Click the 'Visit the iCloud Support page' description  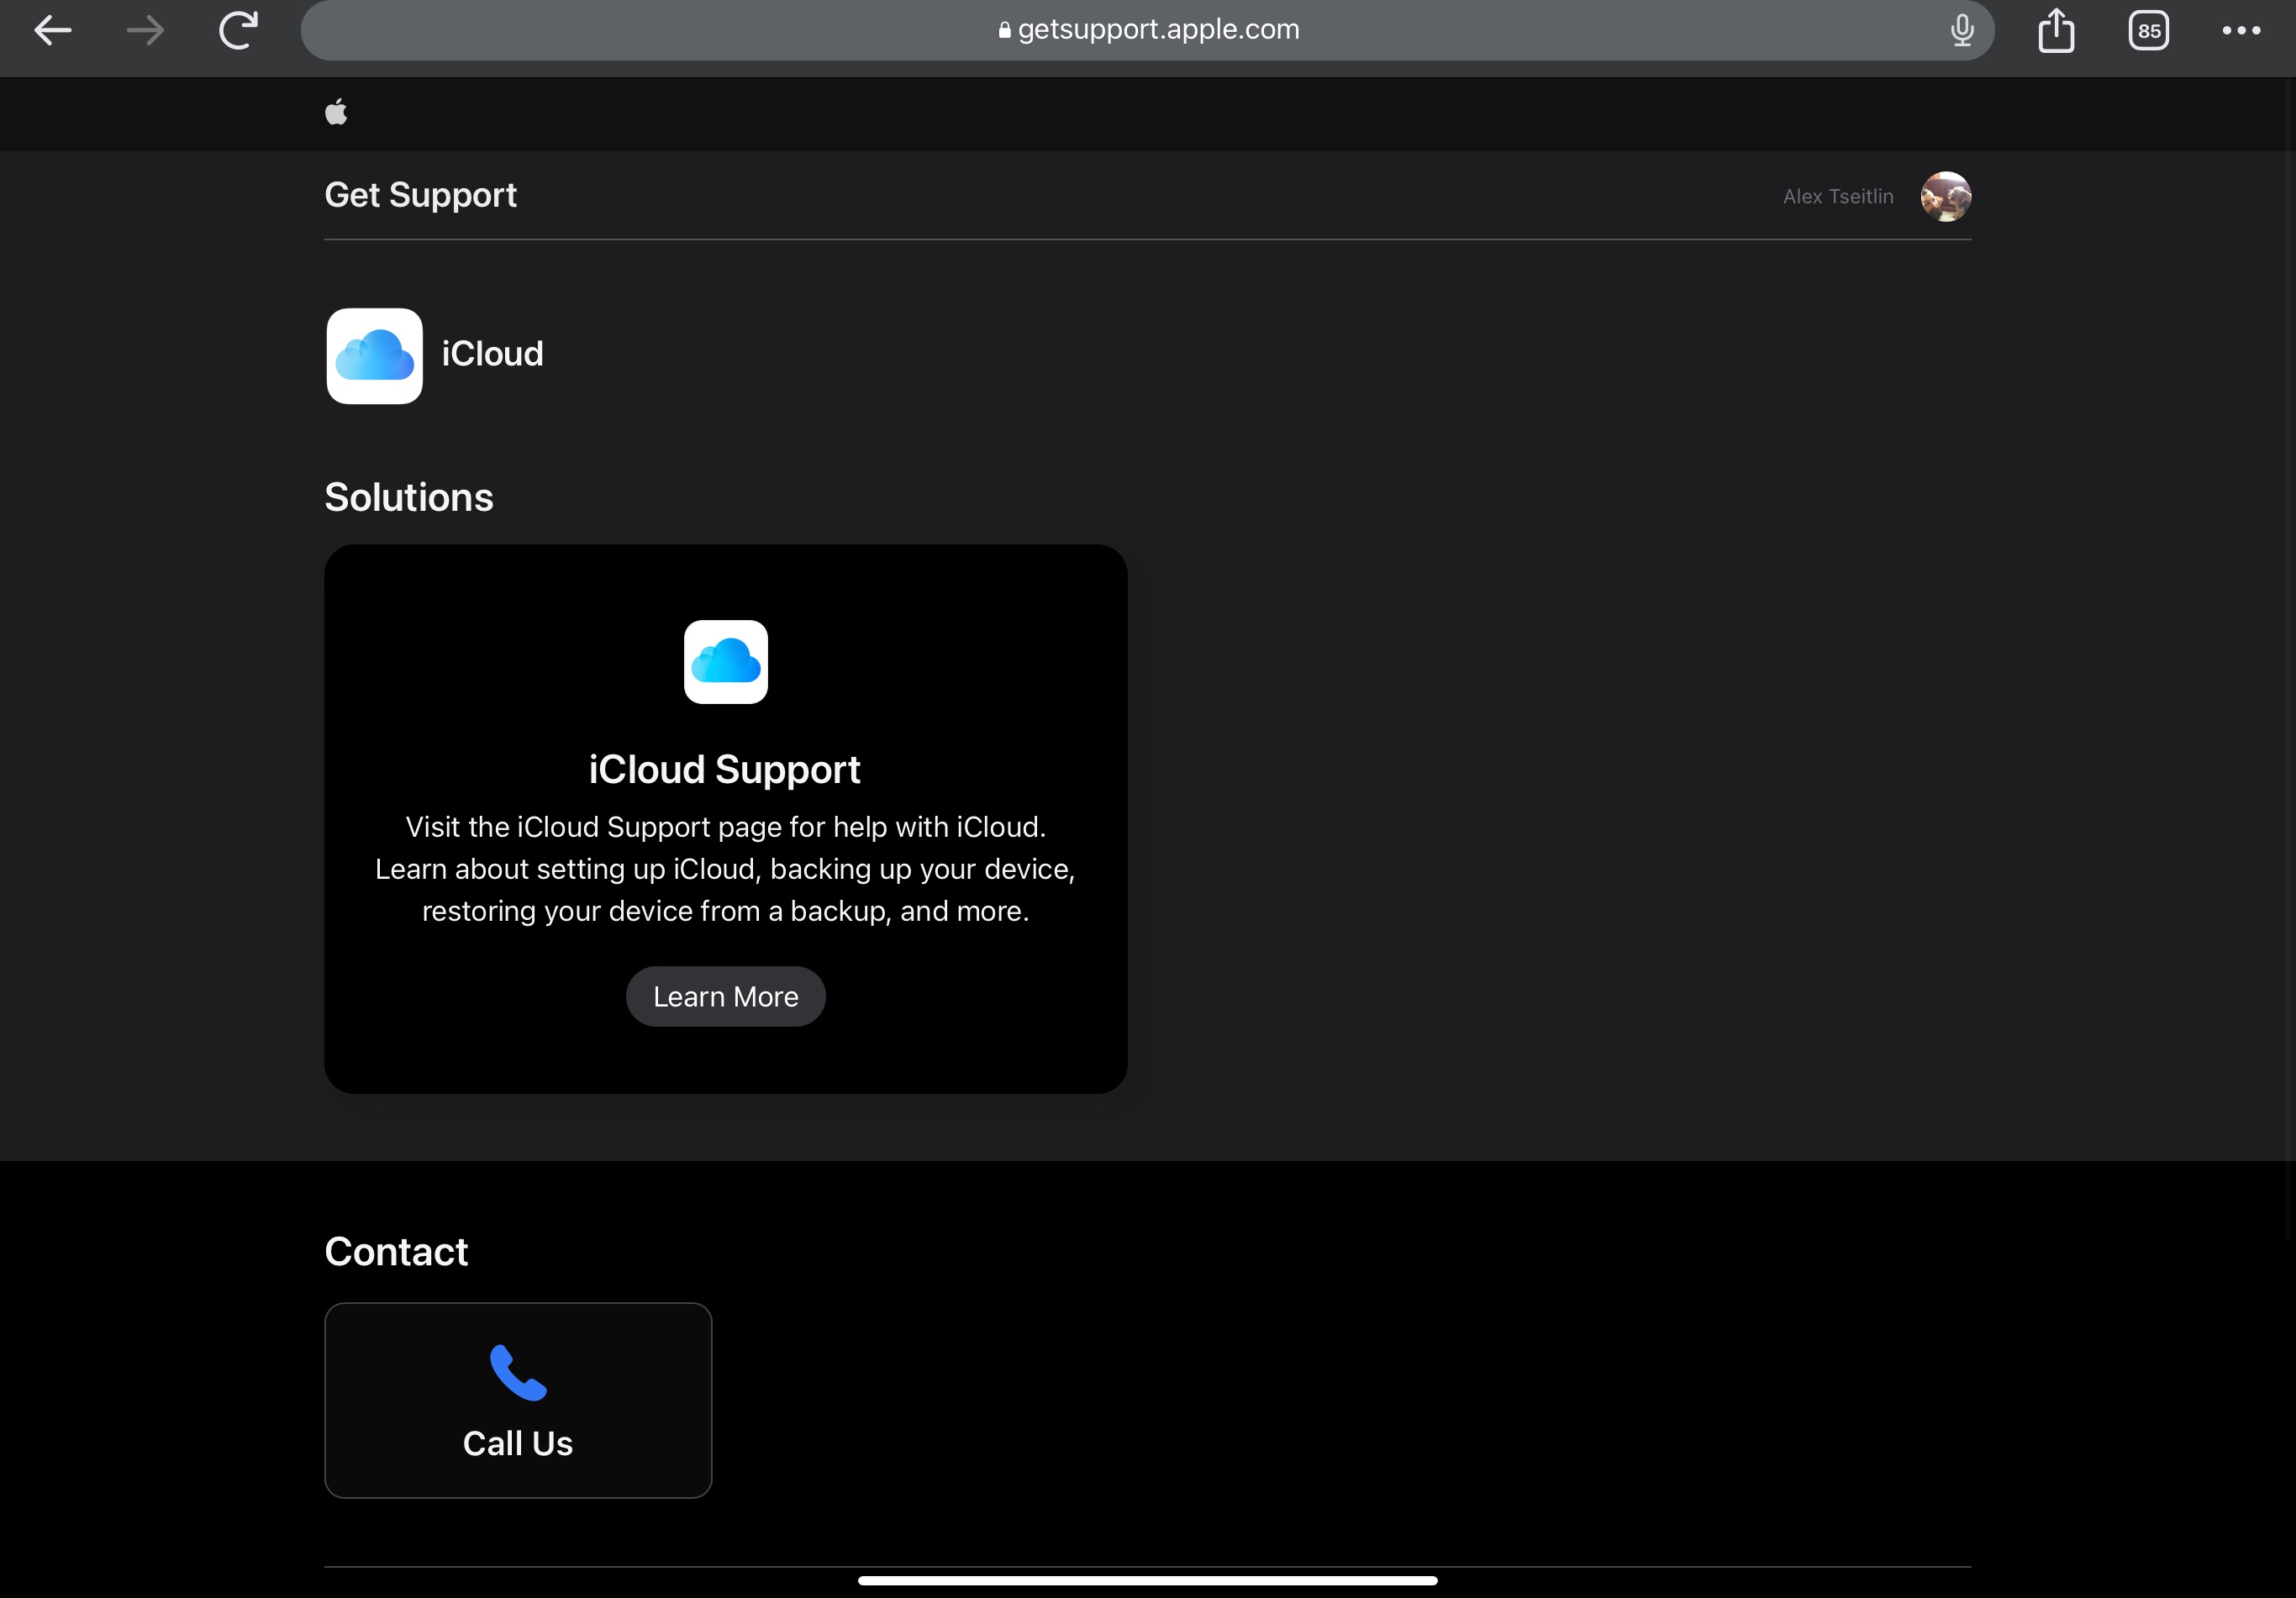(x=725, y=869)
